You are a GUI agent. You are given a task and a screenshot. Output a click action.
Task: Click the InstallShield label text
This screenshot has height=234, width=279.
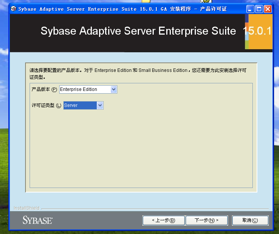click(x=27, y=208)
